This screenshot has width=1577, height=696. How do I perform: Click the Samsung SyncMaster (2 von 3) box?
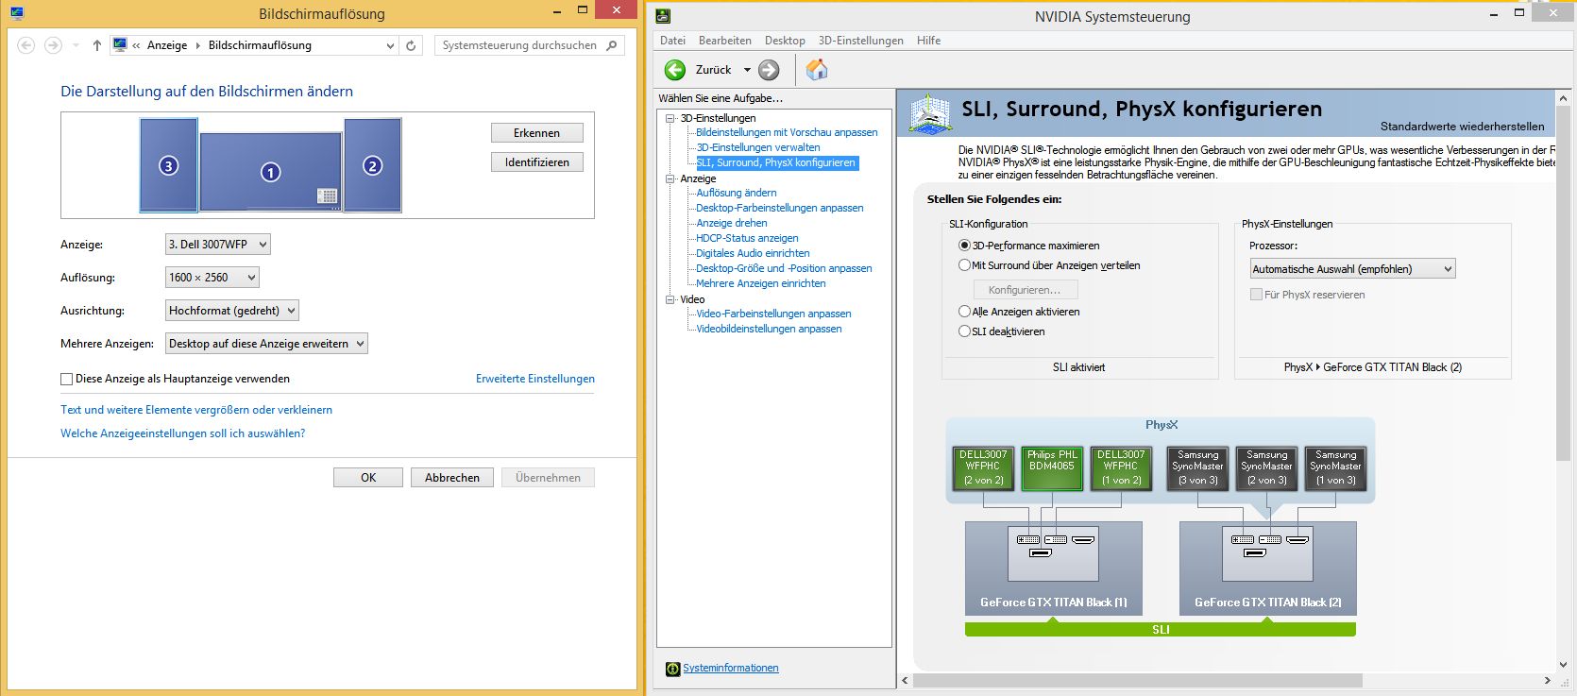click(x=1266, y=467)
